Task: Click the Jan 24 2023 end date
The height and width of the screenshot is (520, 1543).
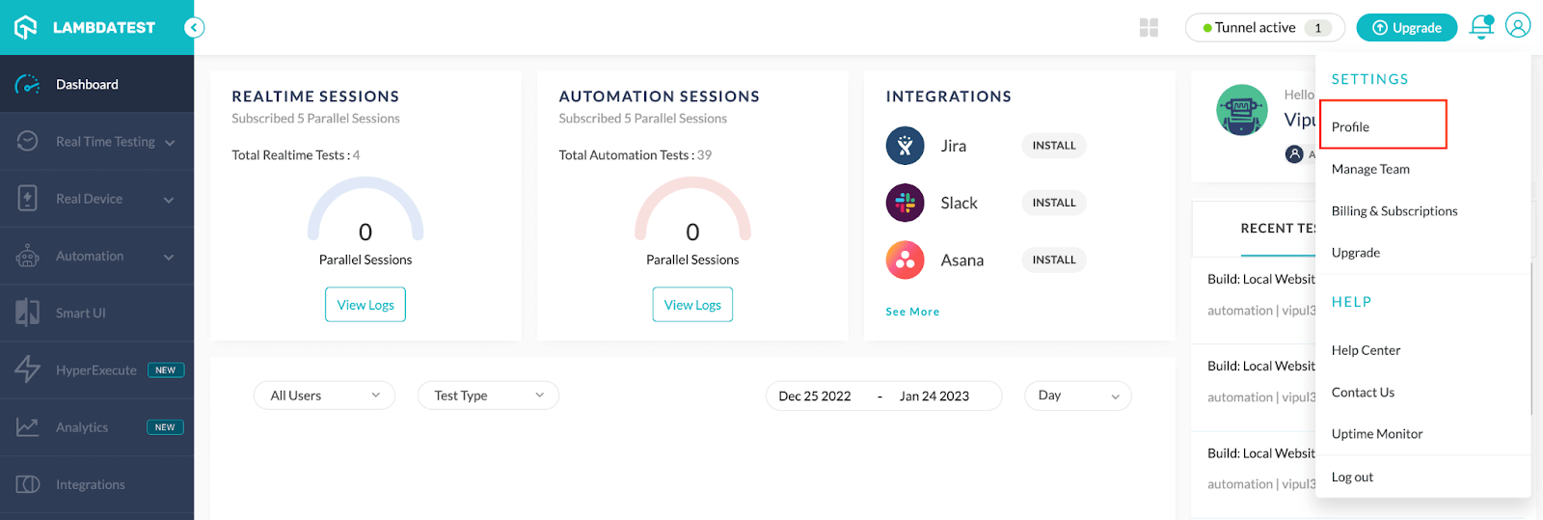Action: (934, 397)
